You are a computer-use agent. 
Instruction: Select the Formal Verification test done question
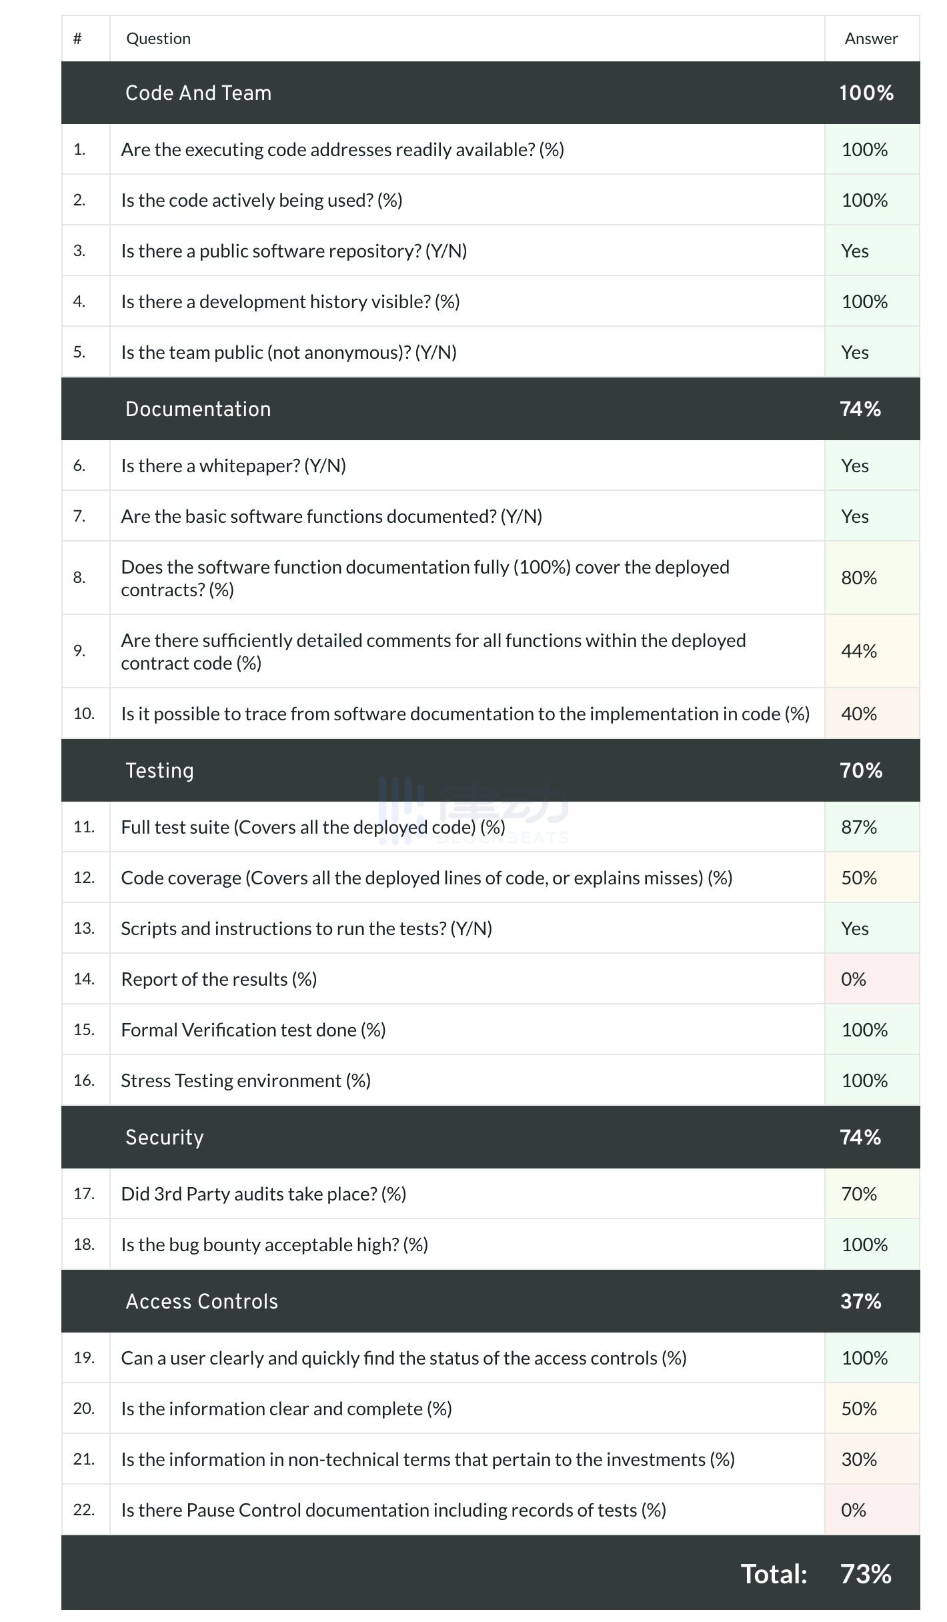point(253,1030)
